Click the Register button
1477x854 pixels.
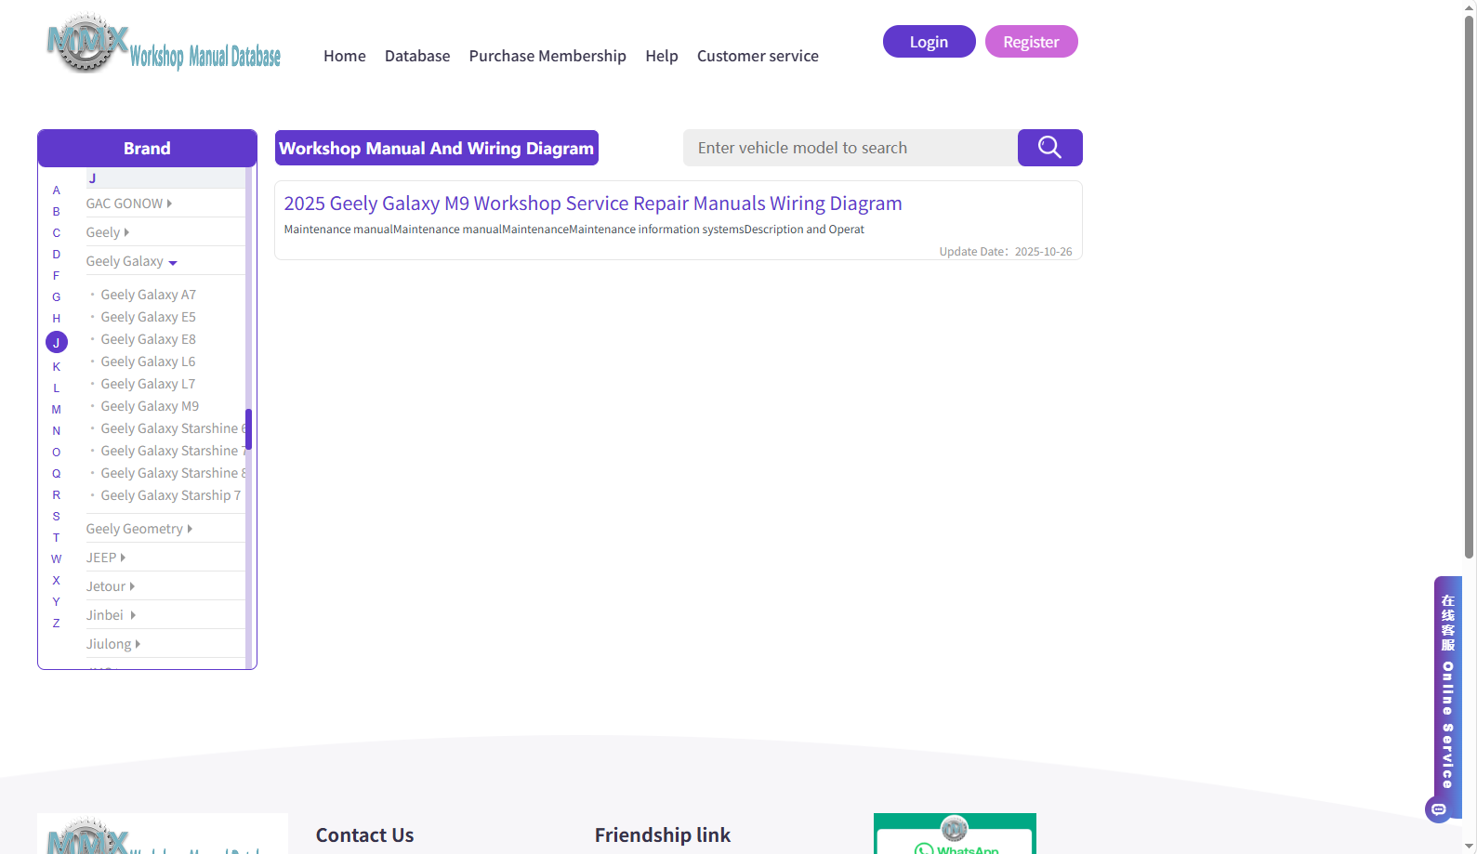coord(1031,42)
